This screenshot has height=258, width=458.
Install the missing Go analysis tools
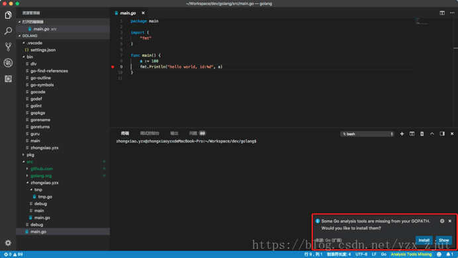coord(424,240)
